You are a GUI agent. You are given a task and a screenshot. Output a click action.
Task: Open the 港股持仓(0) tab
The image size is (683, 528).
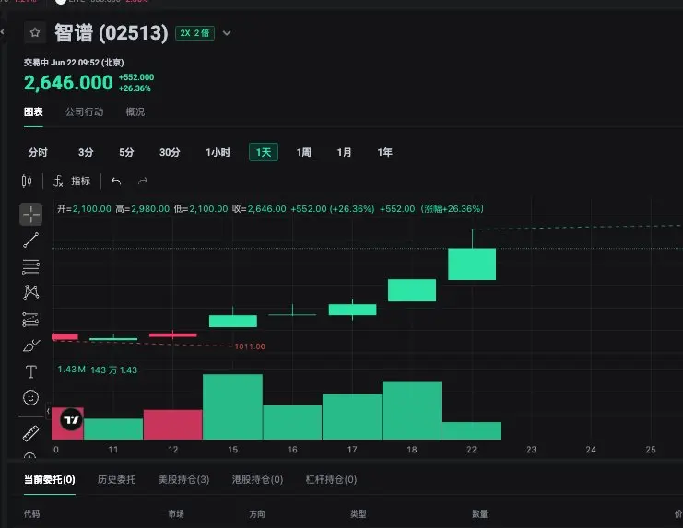coord(257,480)
